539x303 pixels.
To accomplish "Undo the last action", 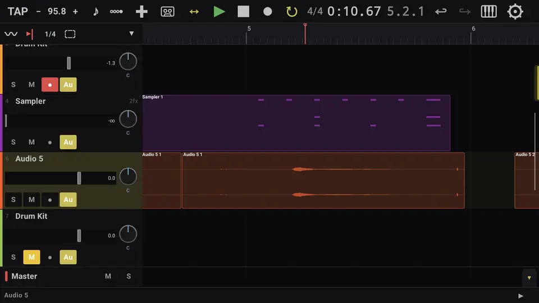I will click(441, 11).
